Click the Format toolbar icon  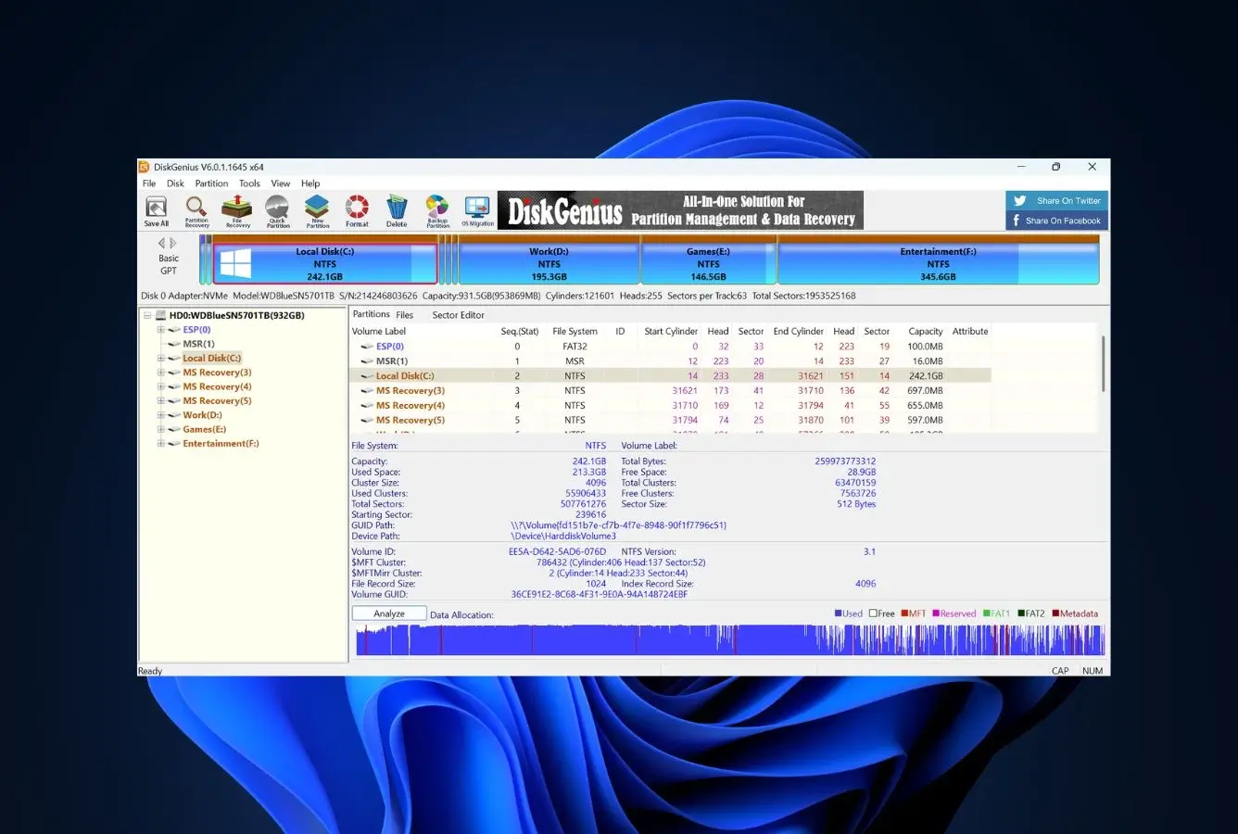click(357, 211)
